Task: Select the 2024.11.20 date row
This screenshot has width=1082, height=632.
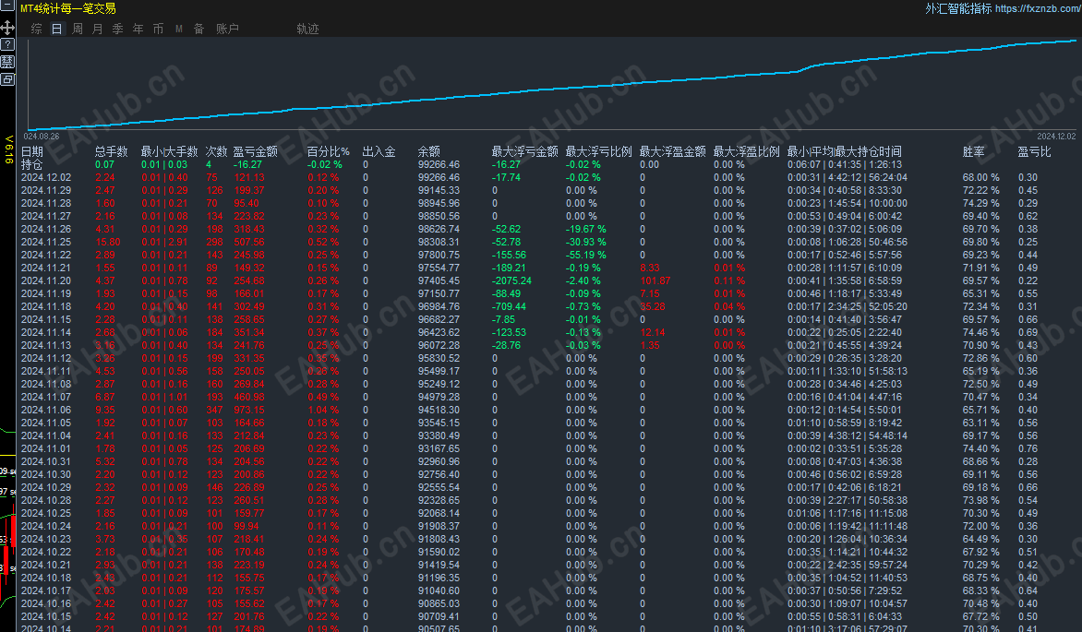Action: coord(45,280)
